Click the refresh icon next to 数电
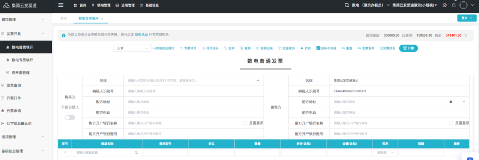479x160 pixels. tap(347, 5)
